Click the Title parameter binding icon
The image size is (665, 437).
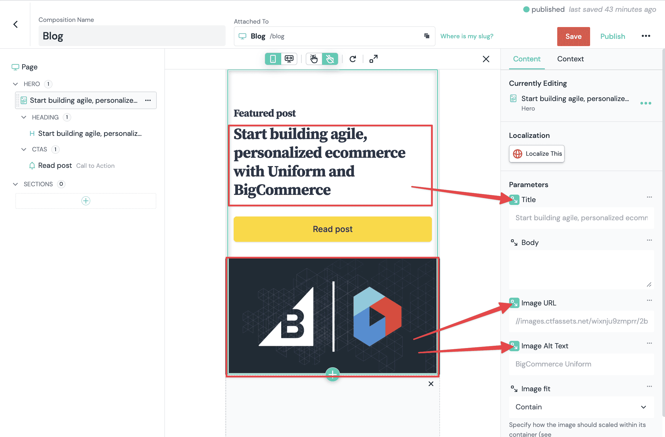514,200
